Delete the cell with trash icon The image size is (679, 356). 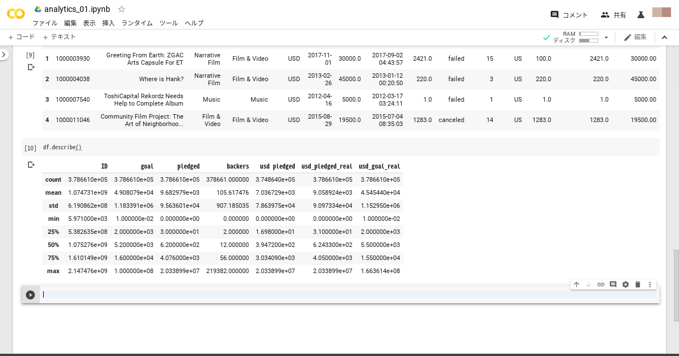coord(638,284)
